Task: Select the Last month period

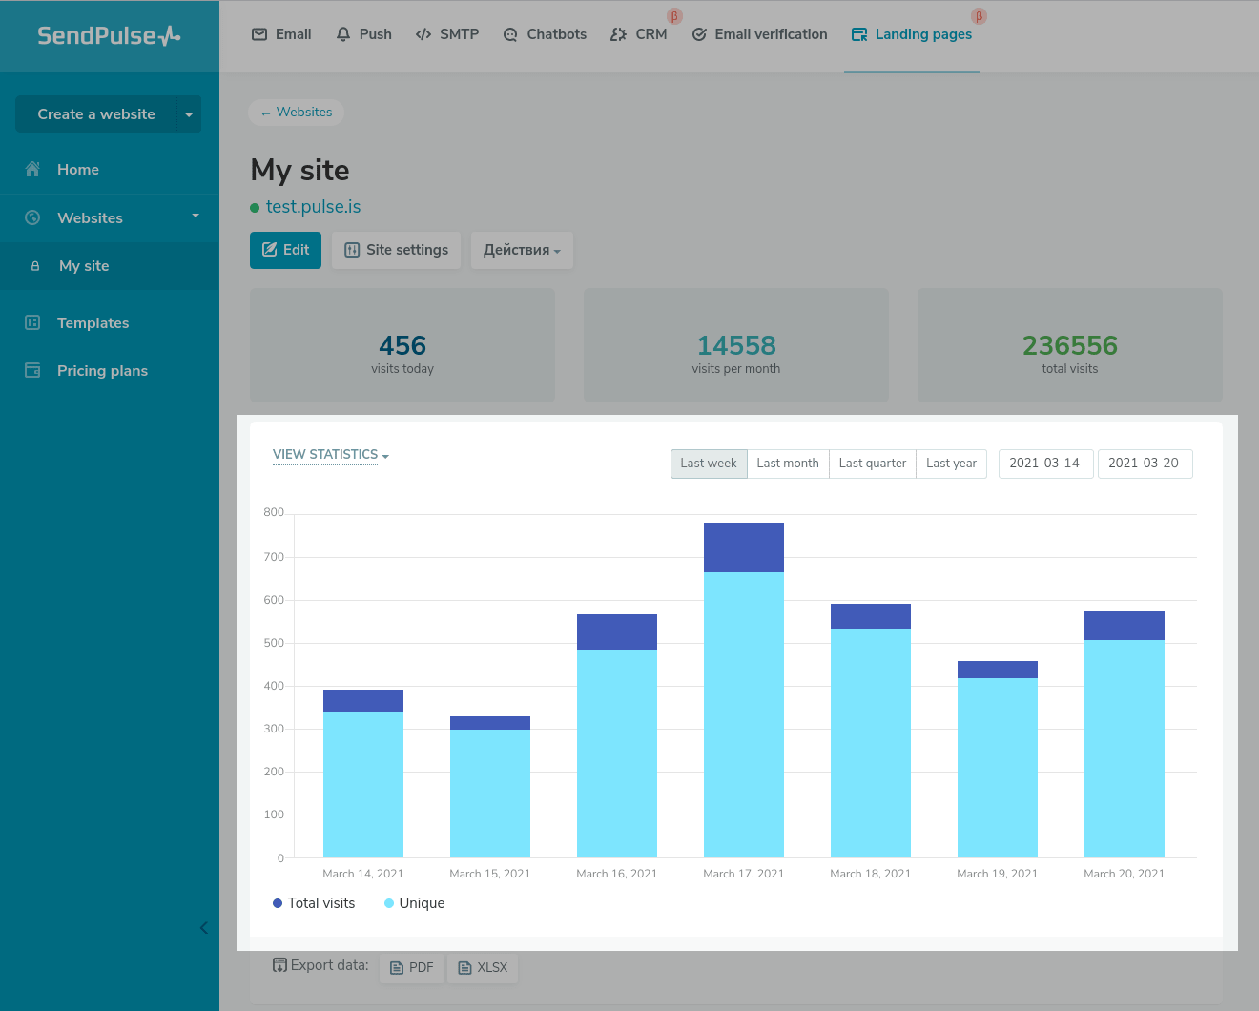Action: [x=788, y=464]
